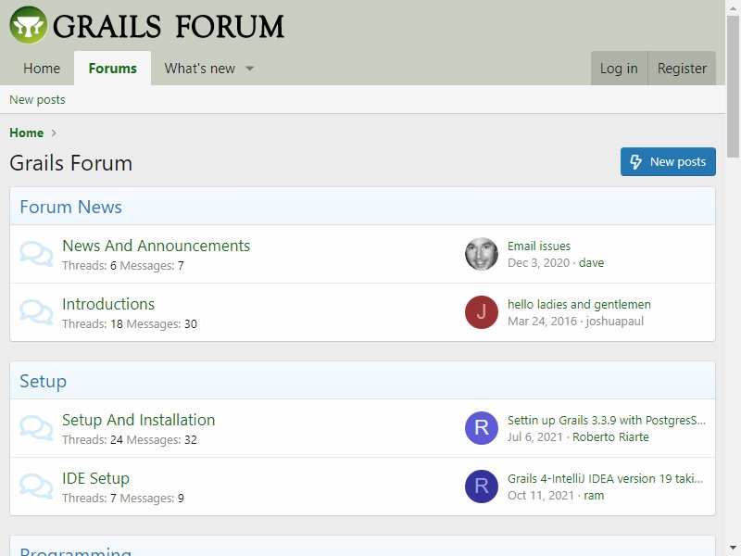Select the Forums navigation tab
The width and height of the screenshot is (741, 556).
coord(112,69)
